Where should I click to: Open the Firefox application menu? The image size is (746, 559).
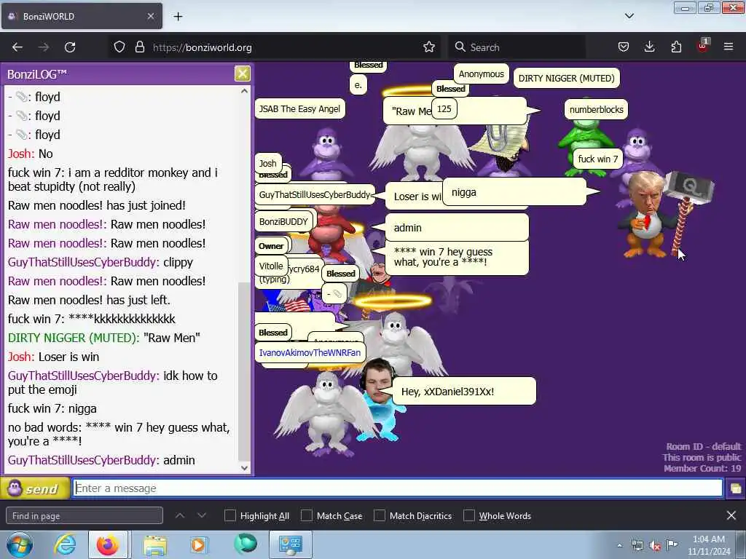(x=729, y=47)
